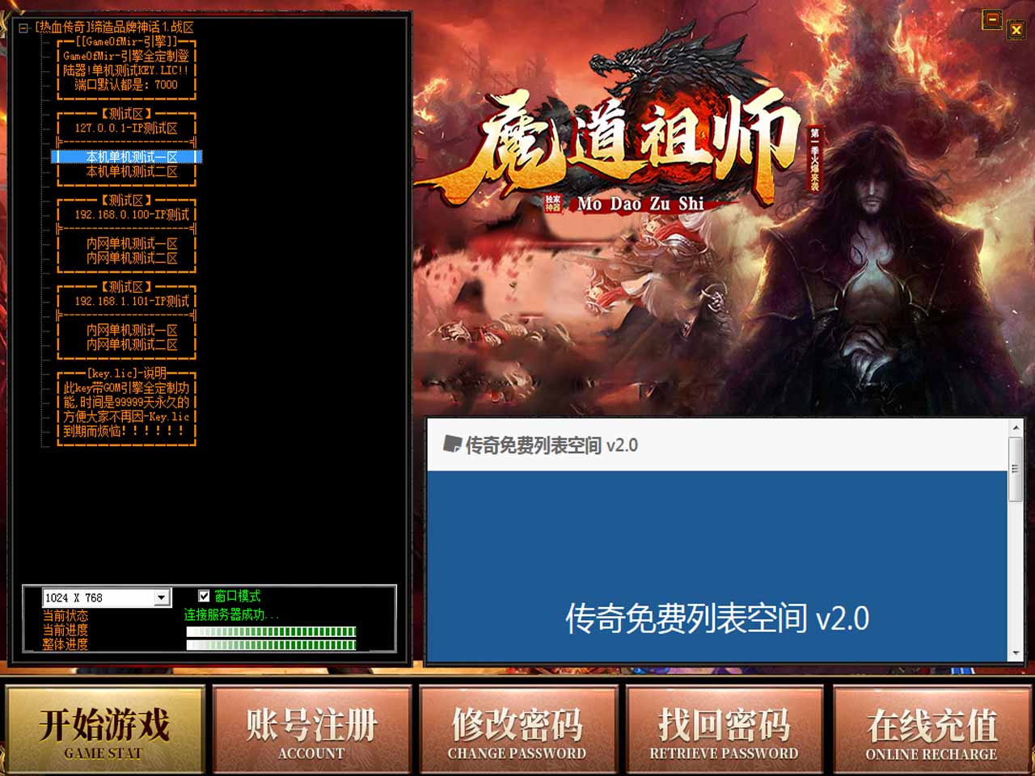Open 在线充值 online recharge
Image resolution: width=1035 pixels, height=776 pixels.
click(931, 732)
